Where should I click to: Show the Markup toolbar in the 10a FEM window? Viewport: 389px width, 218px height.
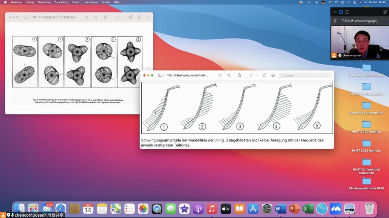click(140, 17)
